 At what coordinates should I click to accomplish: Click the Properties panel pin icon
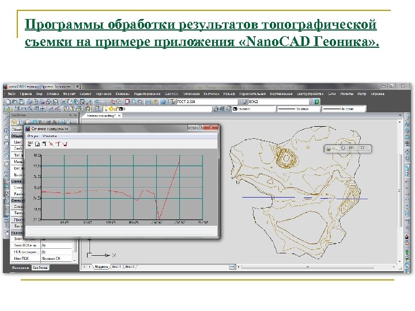70,115
